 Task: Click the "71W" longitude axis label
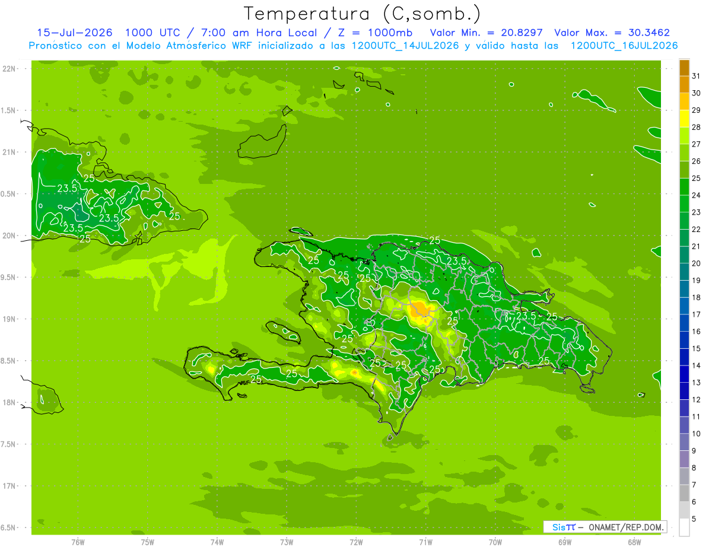(x=425, y=542)
